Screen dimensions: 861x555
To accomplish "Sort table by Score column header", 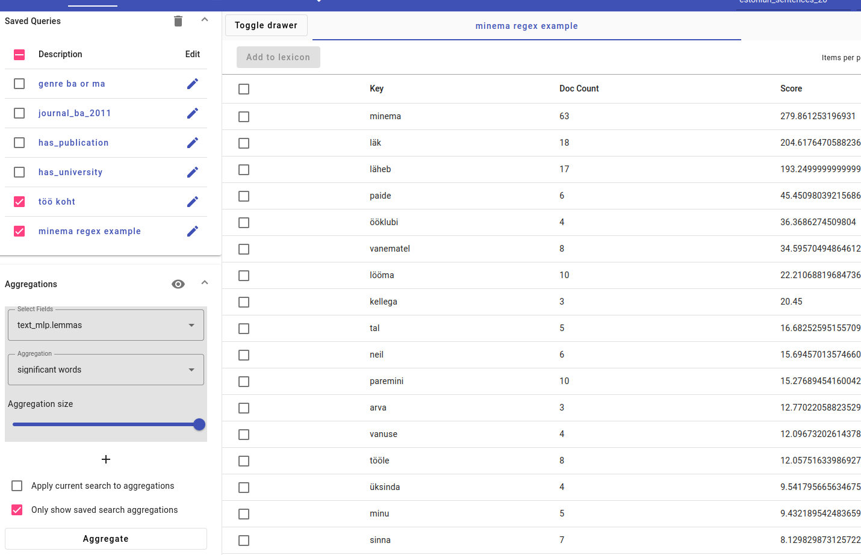I will pos(791,88).
